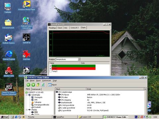Open the Kedvencek menu in EVEREST
The height and width of the screenshot is (119, 159).
coord(46,81)
